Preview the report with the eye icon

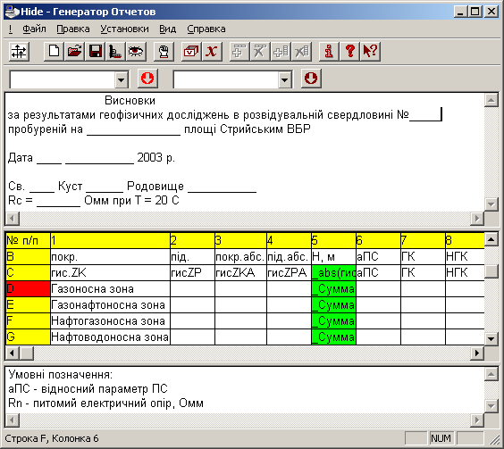coord(136,52)
